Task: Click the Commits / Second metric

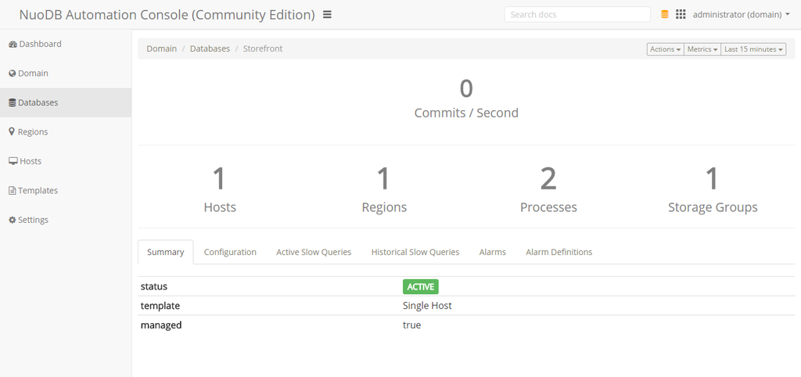Action: [466, 99]
